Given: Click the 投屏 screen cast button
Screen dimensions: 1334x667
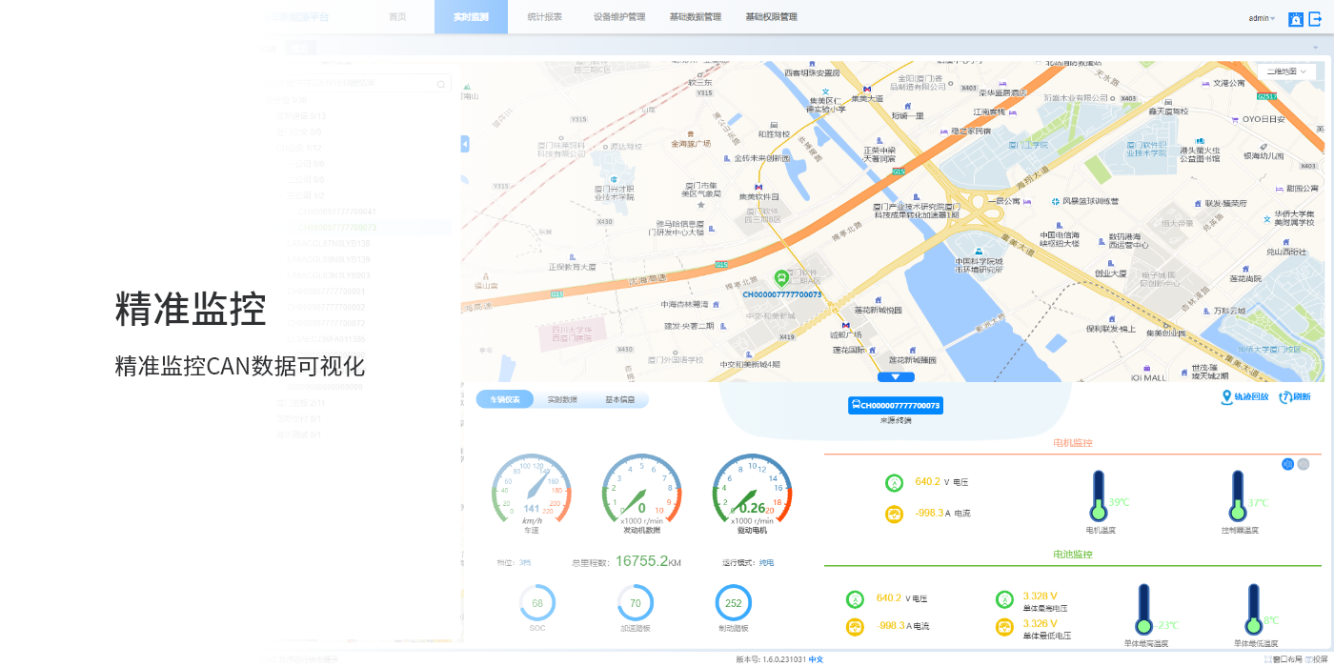Looking at the screenshot, I should point(1316,659).
